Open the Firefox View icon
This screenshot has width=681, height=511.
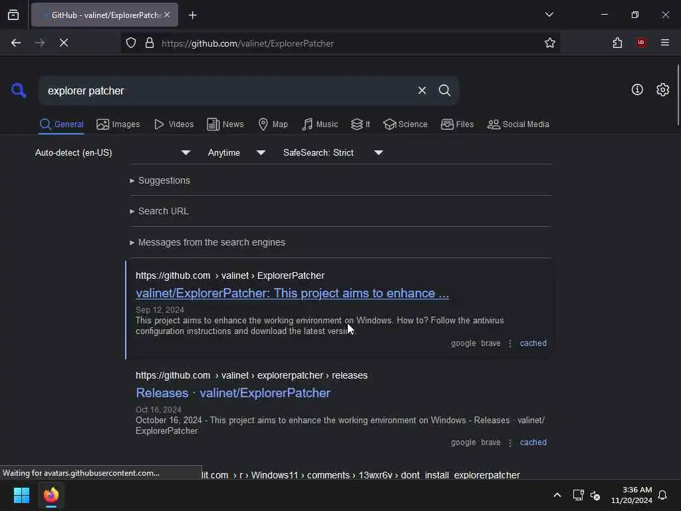(x=13, y=15)
